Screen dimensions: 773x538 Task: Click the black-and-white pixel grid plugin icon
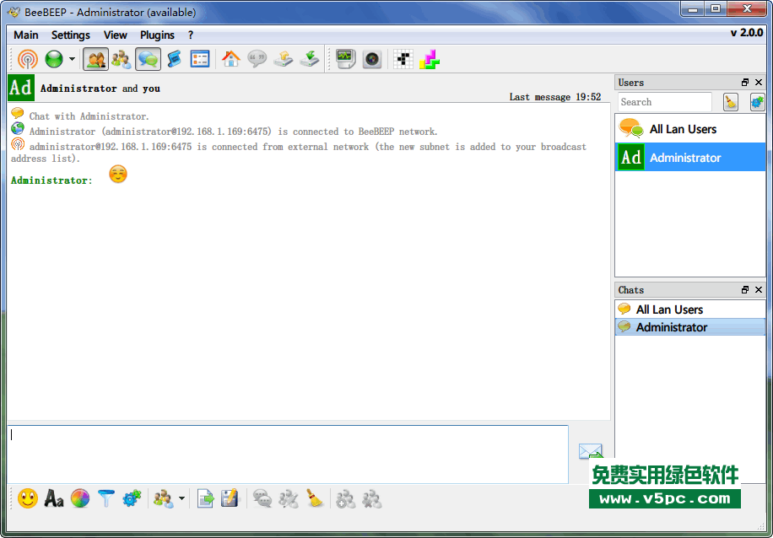(x=403, y=59)
